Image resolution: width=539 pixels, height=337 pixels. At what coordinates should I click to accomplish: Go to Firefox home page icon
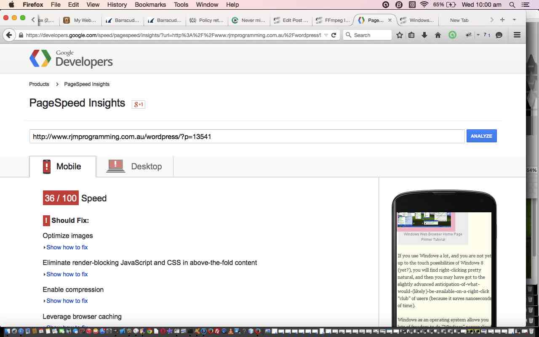[438, 35]
